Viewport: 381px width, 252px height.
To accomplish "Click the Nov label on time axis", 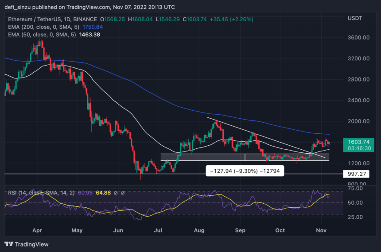I will 321,231.
